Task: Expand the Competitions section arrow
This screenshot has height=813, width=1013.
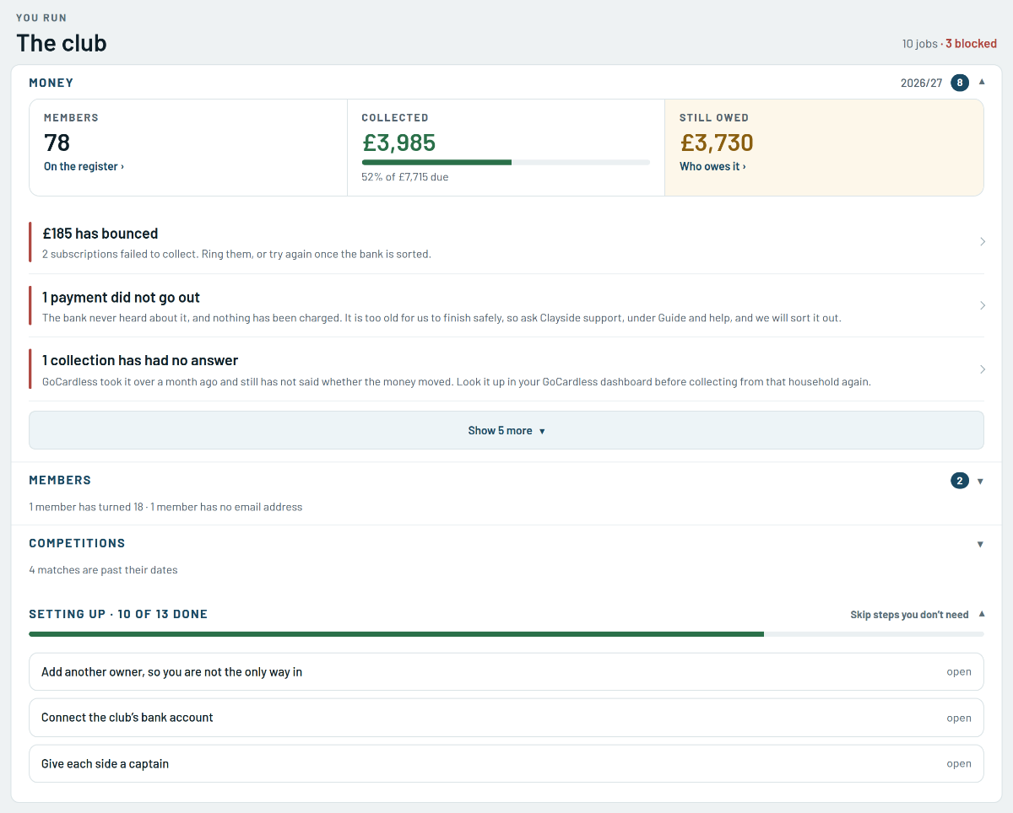Action: pyautogui.click(x=980, y=544)
